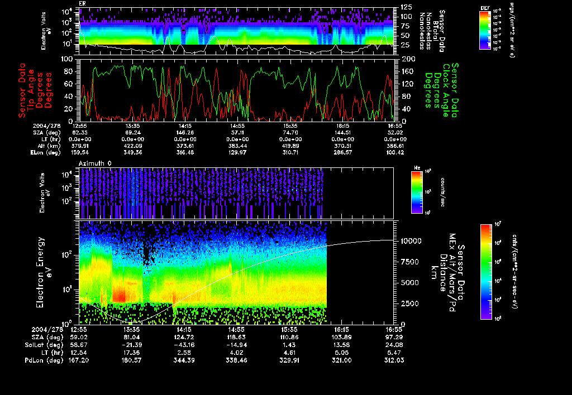Viewport: 572px width, 395px height.
Task: Click SZA value 89.24
Action: click(x=132, y=133)
